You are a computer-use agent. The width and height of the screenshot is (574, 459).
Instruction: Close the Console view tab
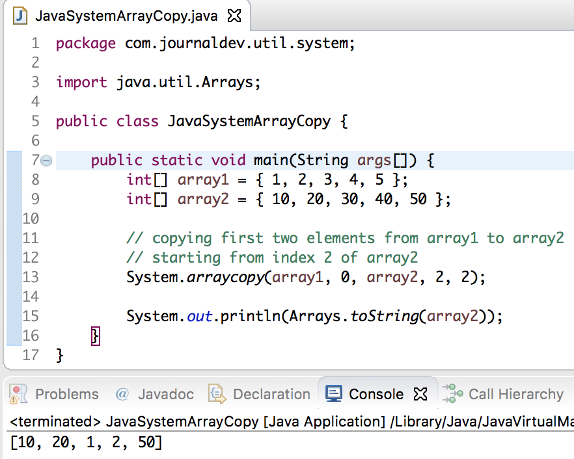point(420,394)
